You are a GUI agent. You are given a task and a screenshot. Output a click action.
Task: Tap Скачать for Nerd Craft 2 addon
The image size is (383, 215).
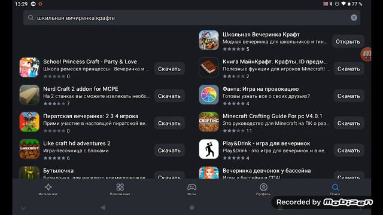click(169, 96)
